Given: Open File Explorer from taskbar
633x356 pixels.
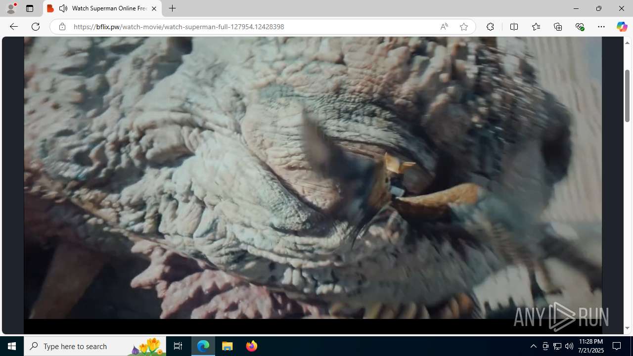Looking at the screenshot, I should (227, 346).
